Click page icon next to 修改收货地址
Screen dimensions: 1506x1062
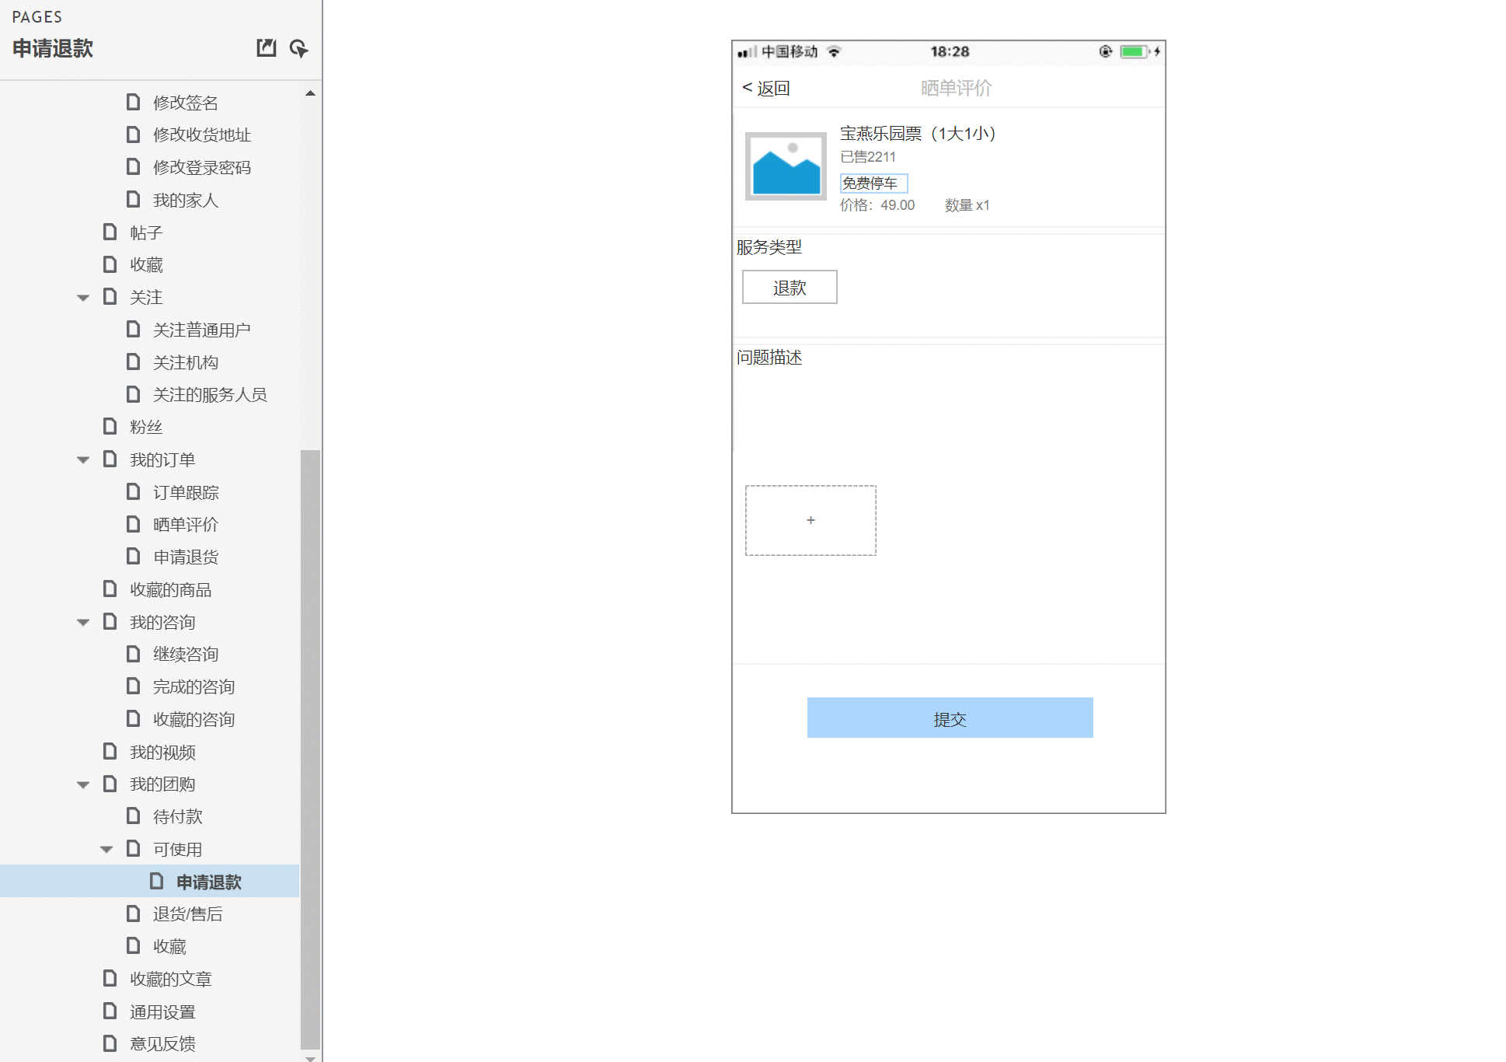pos(134,134)
